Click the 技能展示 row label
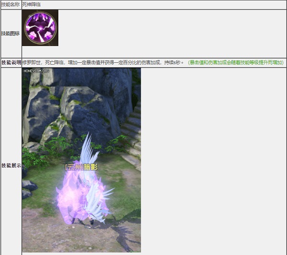The image size is (287, 255). pos(11,165)
